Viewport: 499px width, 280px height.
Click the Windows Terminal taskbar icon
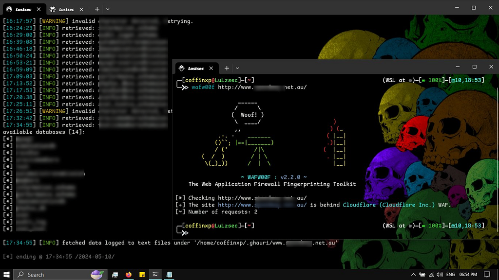(x=156, y=275)
